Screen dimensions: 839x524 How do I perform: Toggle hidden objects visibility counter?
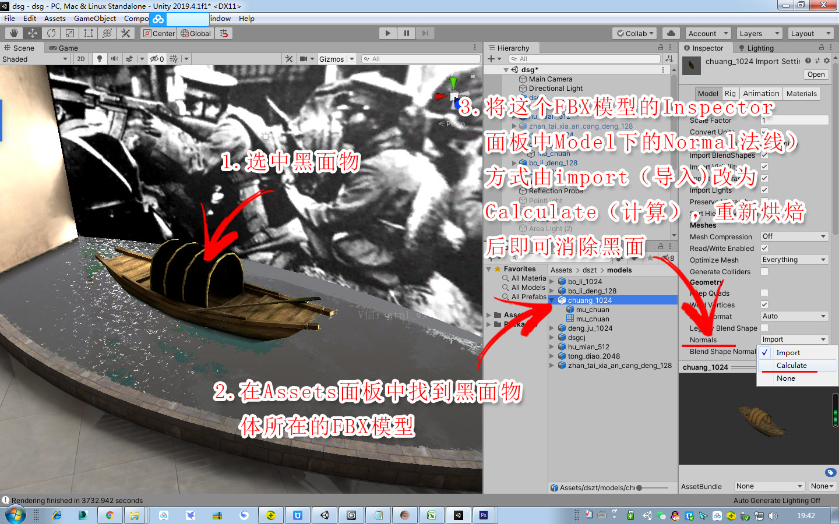157,59
